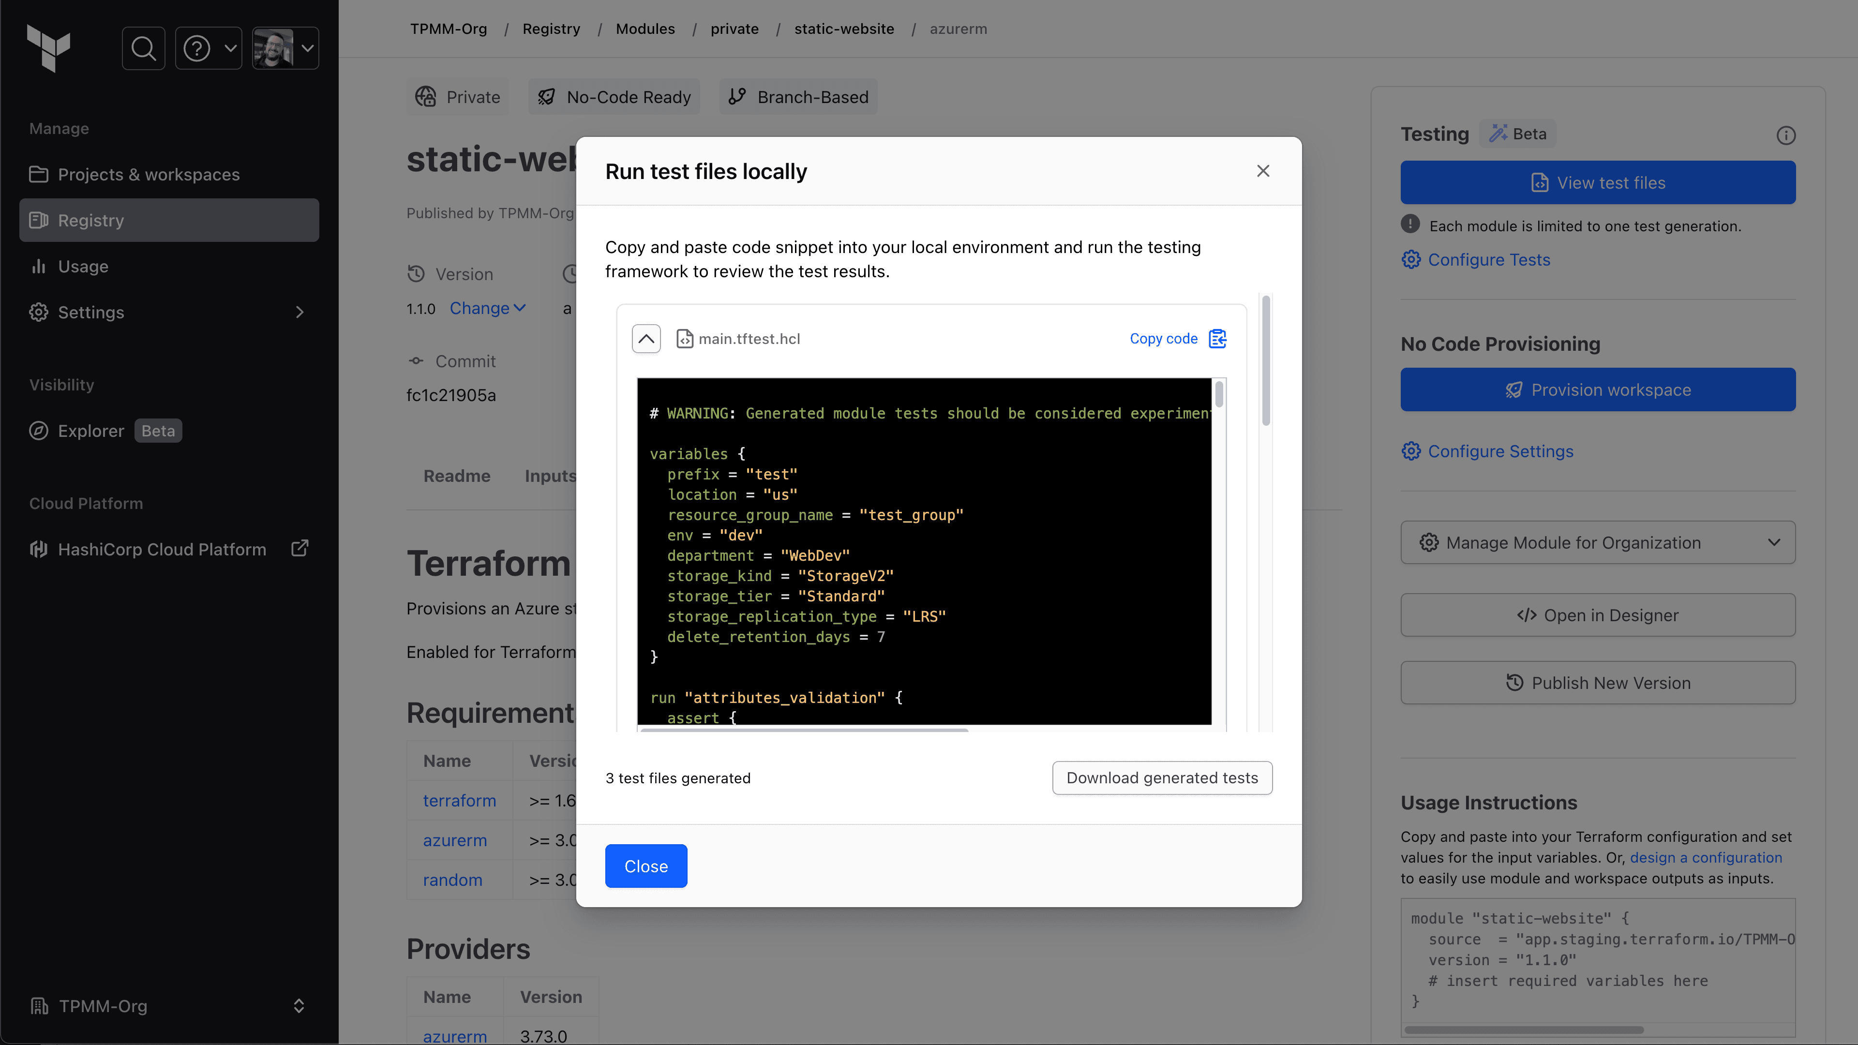Collapse the main.tftest.hcl file section
This screenshot has height=1045, width=1858.
click(x=645, y=338)
